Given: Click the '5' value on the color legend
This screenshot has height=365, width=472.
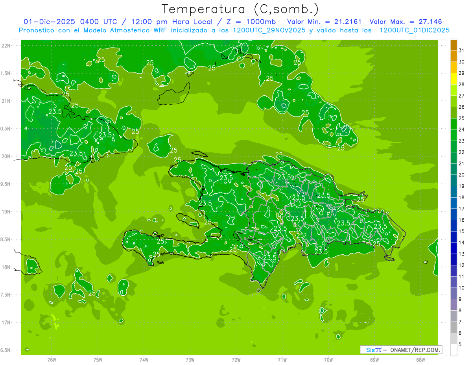Looking at the screenshot, I should pos(460,345).
